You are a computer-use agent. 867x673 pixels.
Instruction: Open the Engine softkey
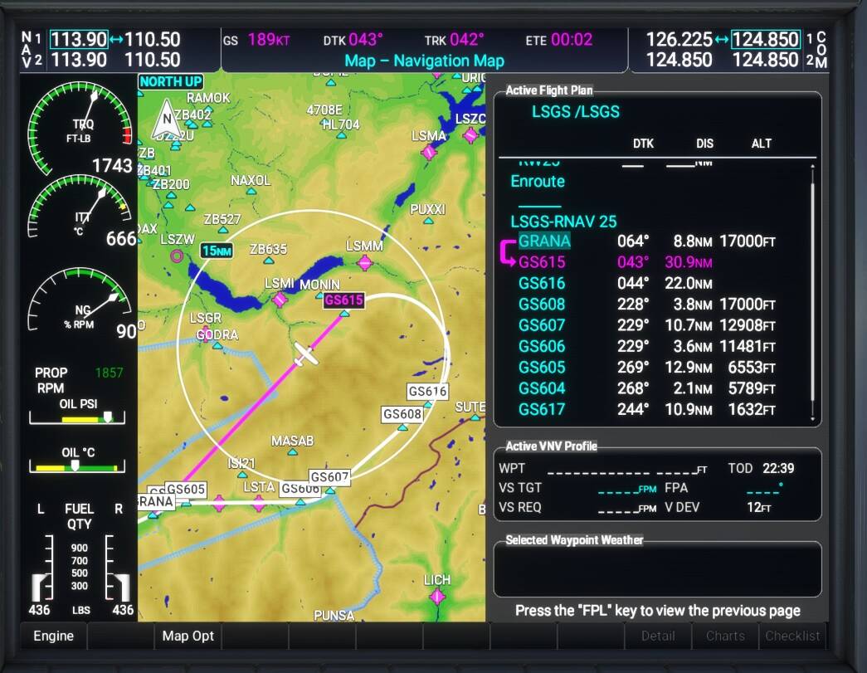point(54,636)
